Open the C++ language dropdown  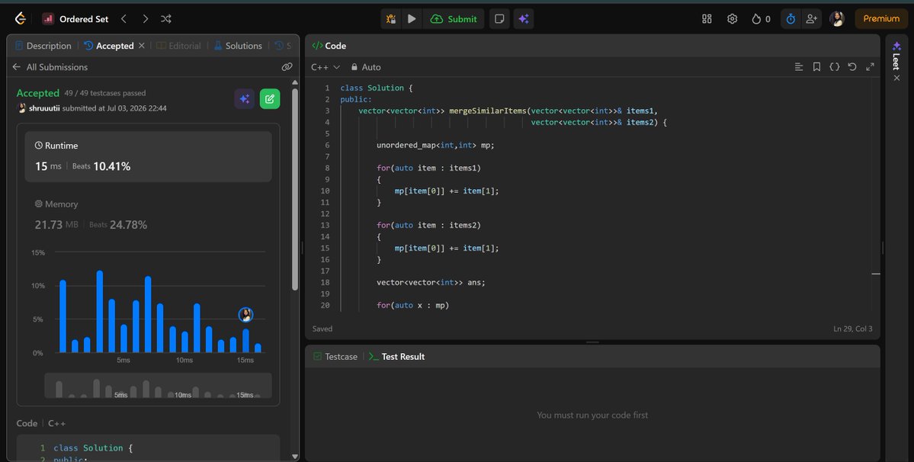coord(326,67)
